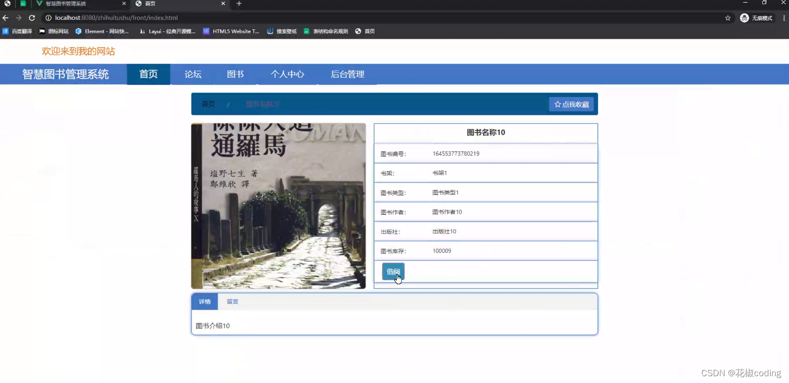The width and height of the screenshot is (789, 383).
Task: Click the 借阅 borrow button
Action: coord(393,271)
